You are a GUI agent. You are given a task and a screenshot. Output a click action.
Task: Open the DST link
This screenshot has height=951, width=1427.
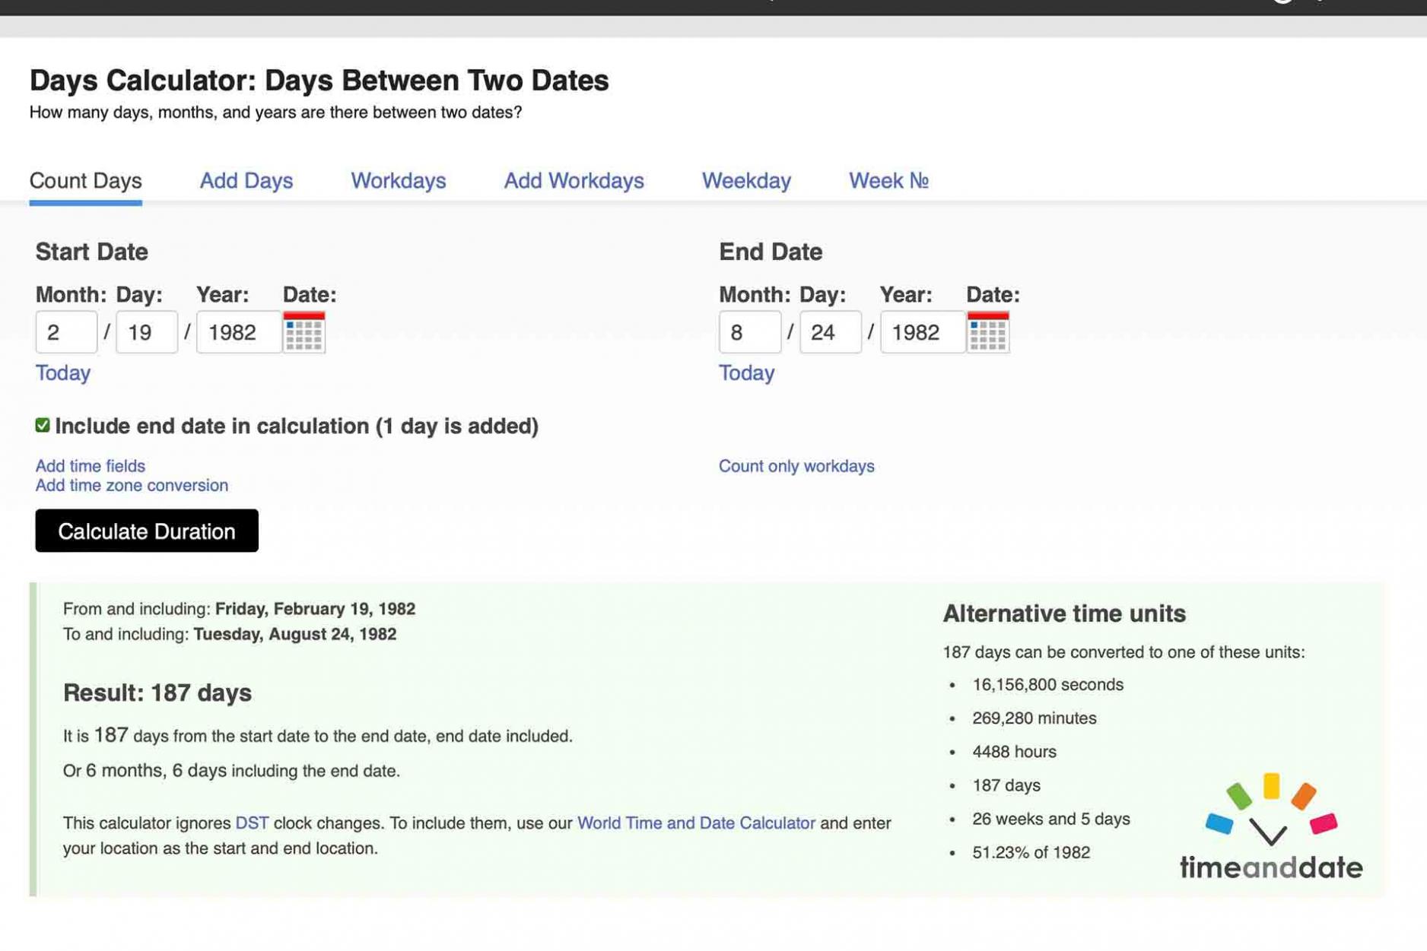click(252, 823)
